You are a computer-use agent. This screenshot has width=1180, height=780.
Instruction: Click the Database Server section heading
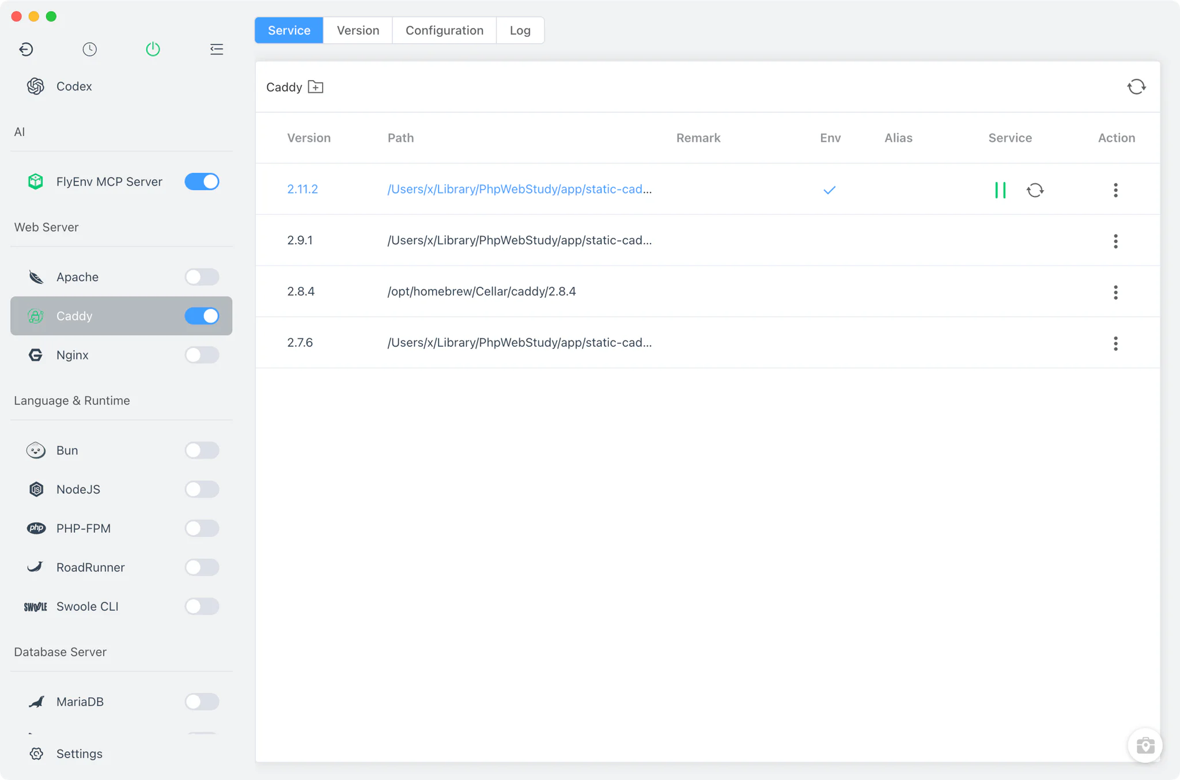click(60, 652)
